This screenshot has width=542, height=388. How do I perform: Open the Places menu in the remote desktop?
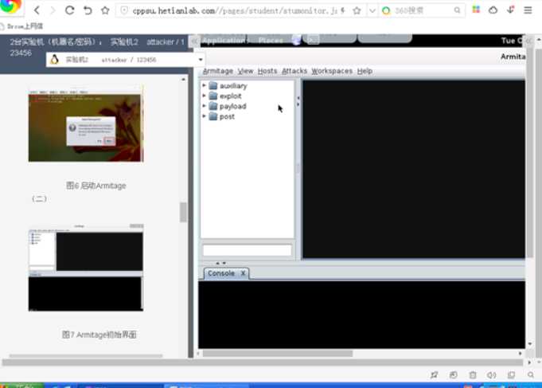(x=271, y=41)
